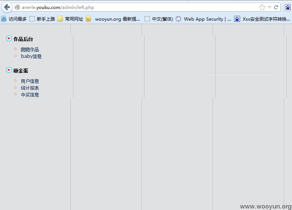Image resolution: width=292 pixels, height=210 pixels.
Task: Open the 中奖信息 menu link
Action: [x=30, y=95]
